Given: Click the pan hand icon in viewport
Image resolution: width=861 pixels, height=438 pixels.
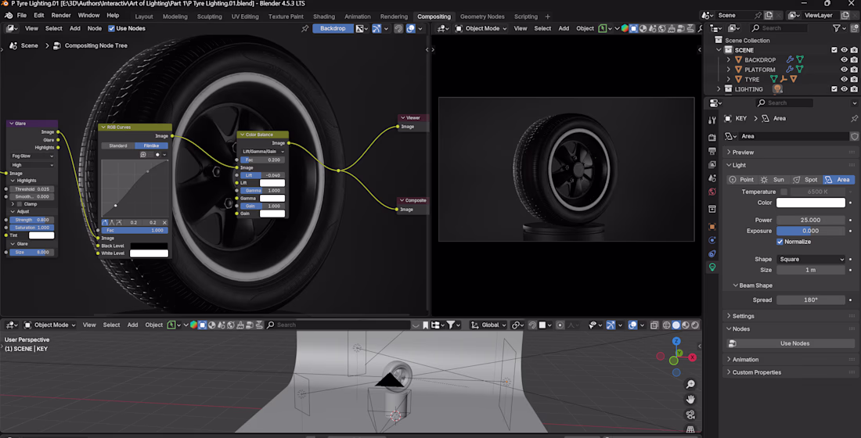Looking at the screenshot, I should coord(690,400).
